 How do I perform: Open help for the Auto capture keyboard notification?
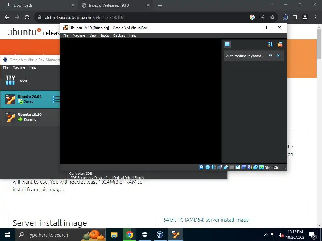(x=271, y=56)
